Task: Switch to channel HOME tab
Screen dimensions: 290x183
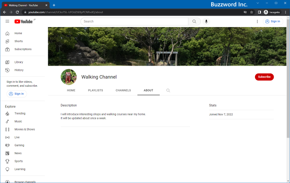Action: [71, 90]
